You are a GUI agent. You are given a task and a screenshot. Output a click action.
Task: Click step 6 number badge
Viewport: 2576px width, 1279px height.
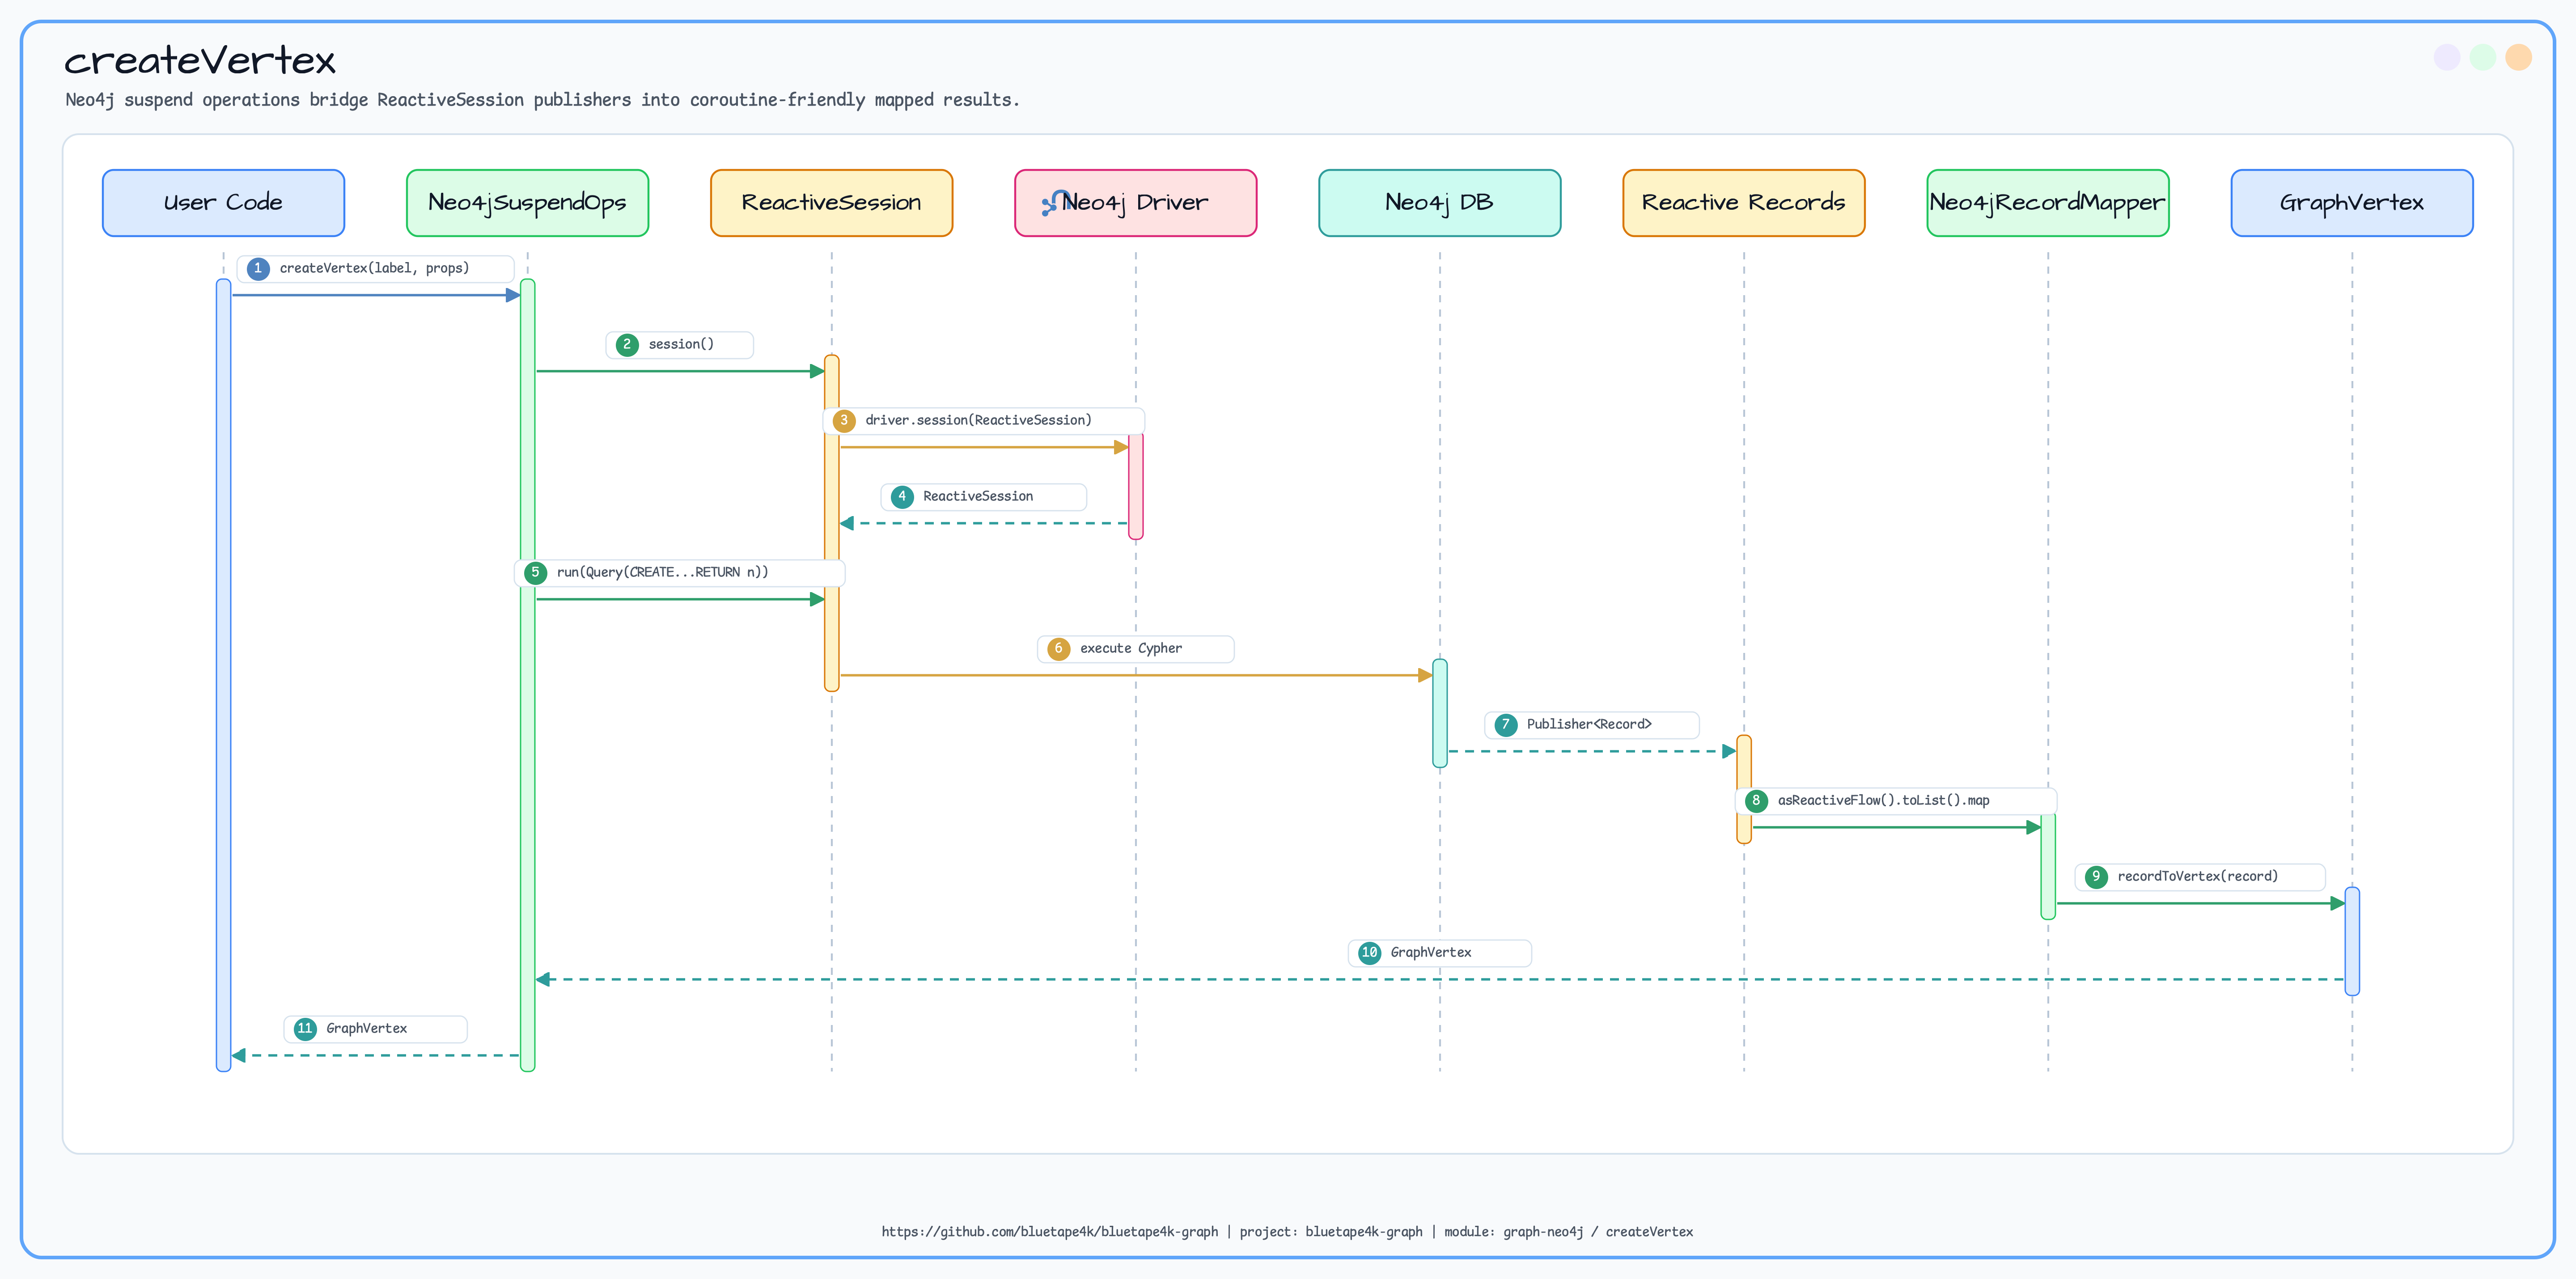[x=1059, y=649]
